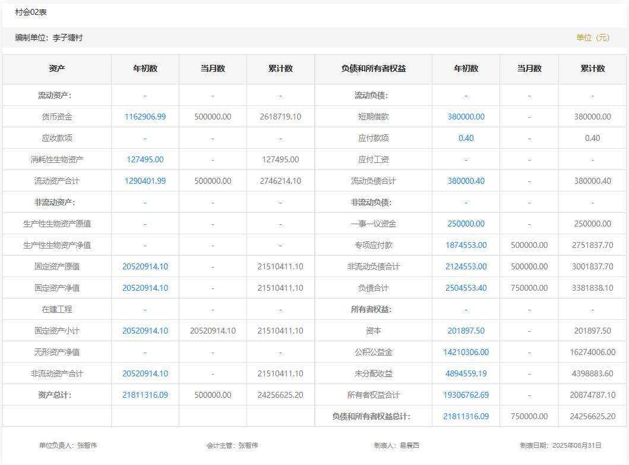Screen dimensions: 629x465
Task: Open 流动负债合计 opening balance 380000.40
Action: [466, 181]
